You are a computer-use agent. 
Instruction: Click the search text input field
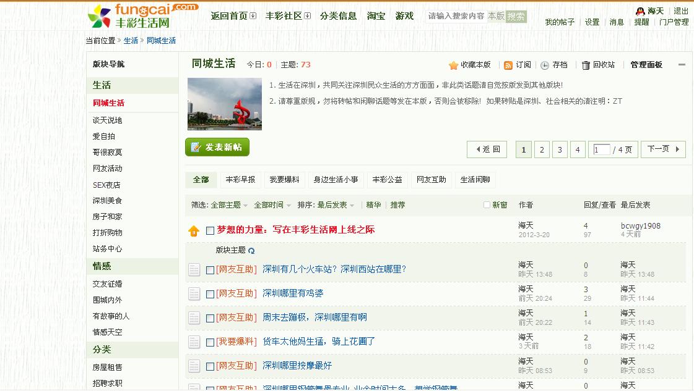(456, 16)
